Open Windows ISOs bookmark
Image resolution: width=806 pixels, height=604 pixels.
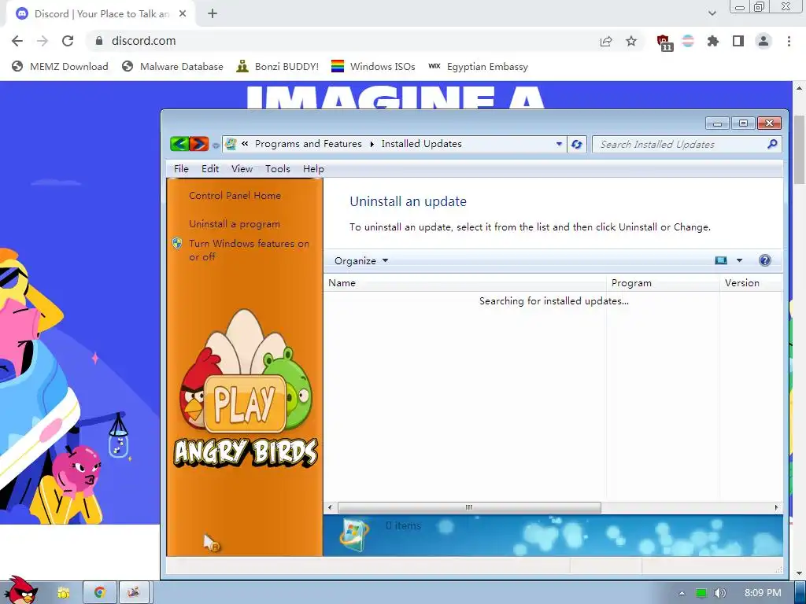[373, 67]
